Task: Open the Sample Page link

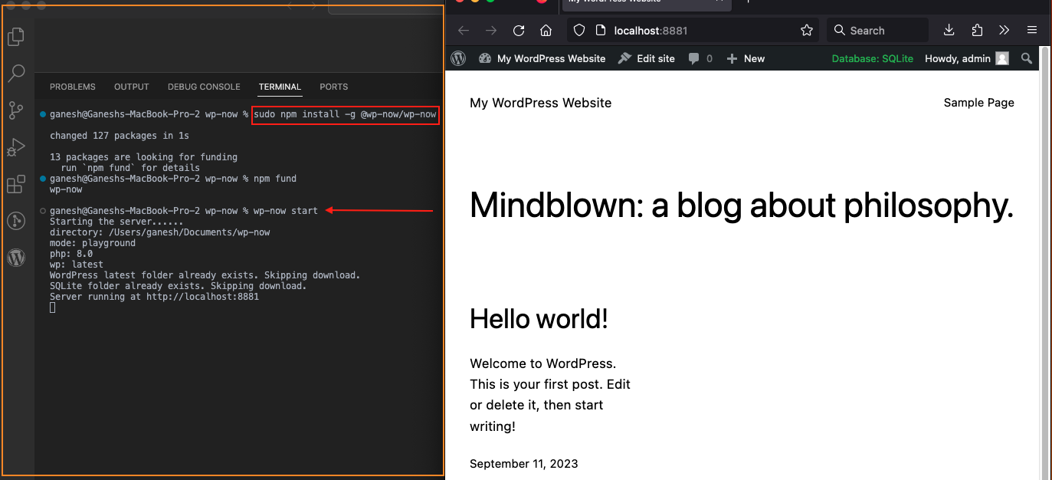Action: [978, 102]
